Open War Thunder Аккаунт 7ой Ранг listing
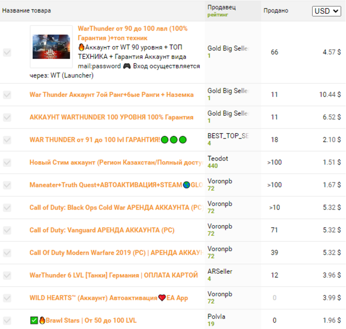The height and width of the screenshot is (329, 346). tap(112, 95)
